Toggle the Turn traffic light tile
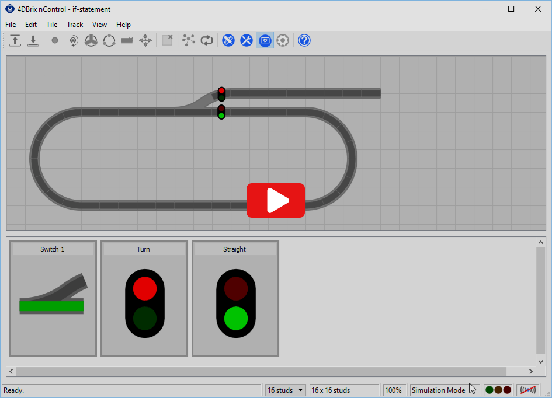Screen dimensions: 552x398 144,298
